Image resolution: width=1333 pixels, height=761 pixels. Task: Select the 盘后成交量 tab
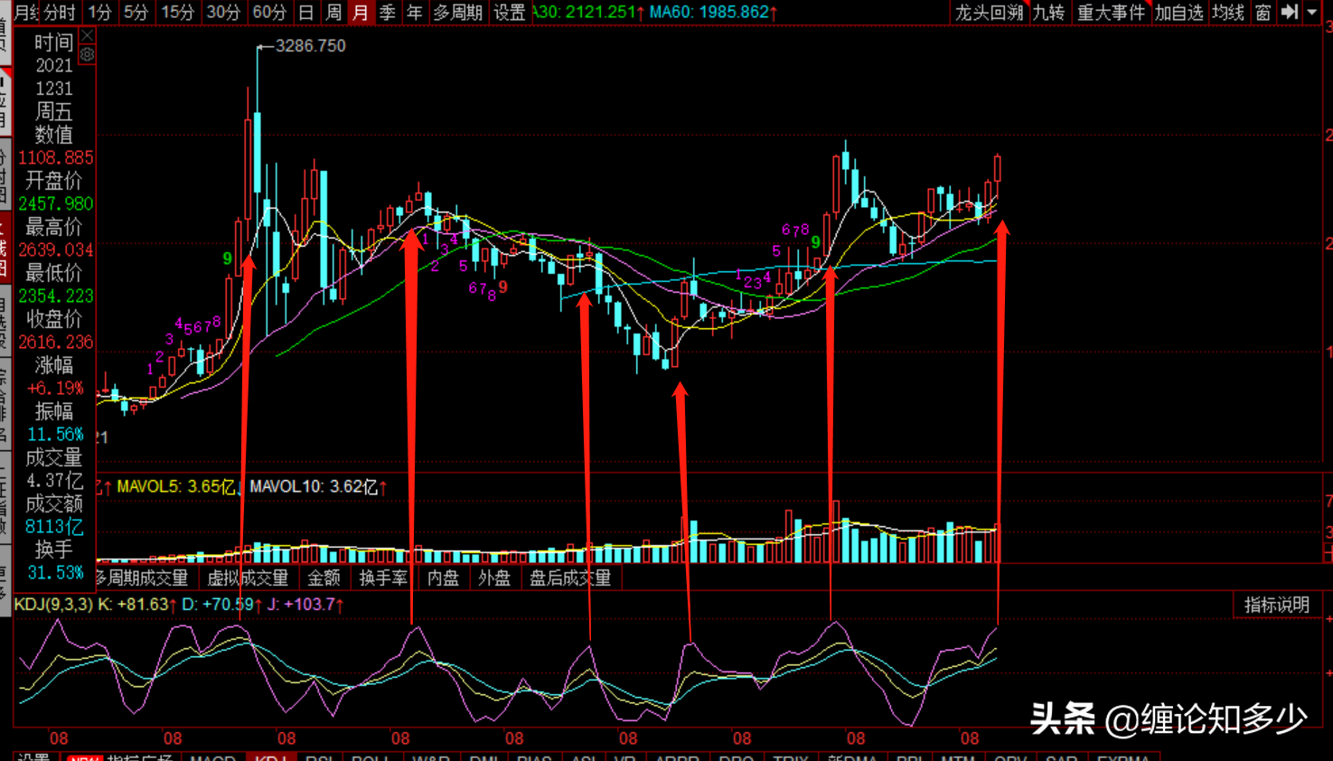pos(569,578)
